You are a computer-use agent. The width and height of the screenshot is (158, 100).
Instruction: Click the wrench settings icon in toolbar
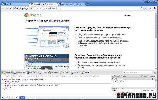155,8
